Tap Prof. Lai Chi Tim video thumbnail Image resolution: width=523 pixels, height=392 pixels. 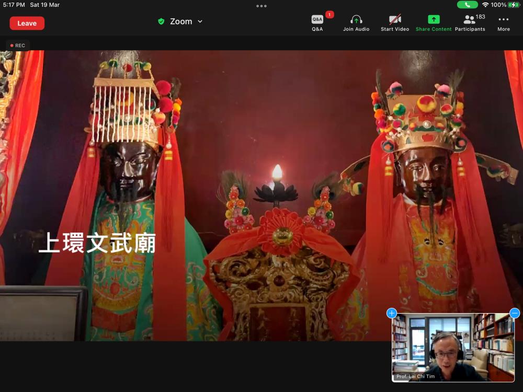coord(453,348)
